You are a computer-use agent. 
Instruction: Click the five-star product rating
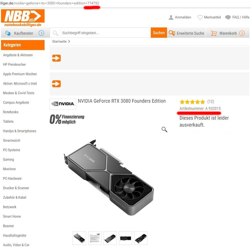click(x=192, y=102)
